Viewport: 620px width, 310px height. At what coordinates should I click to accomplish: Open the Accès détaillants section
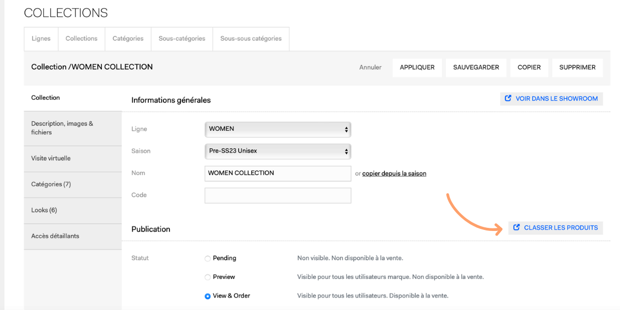[73, 236]
